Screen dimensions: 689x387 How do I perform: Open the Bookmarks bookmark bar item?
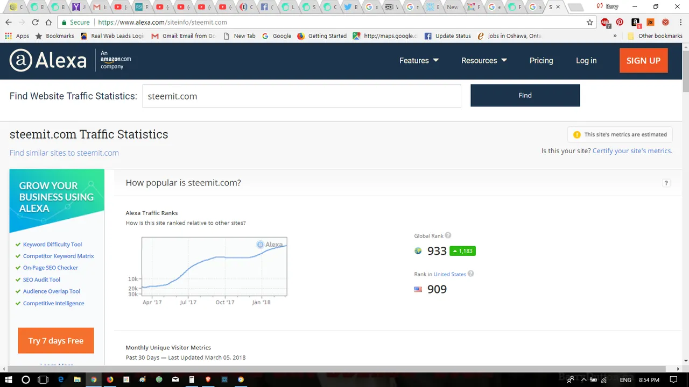[x=54, y=36]
